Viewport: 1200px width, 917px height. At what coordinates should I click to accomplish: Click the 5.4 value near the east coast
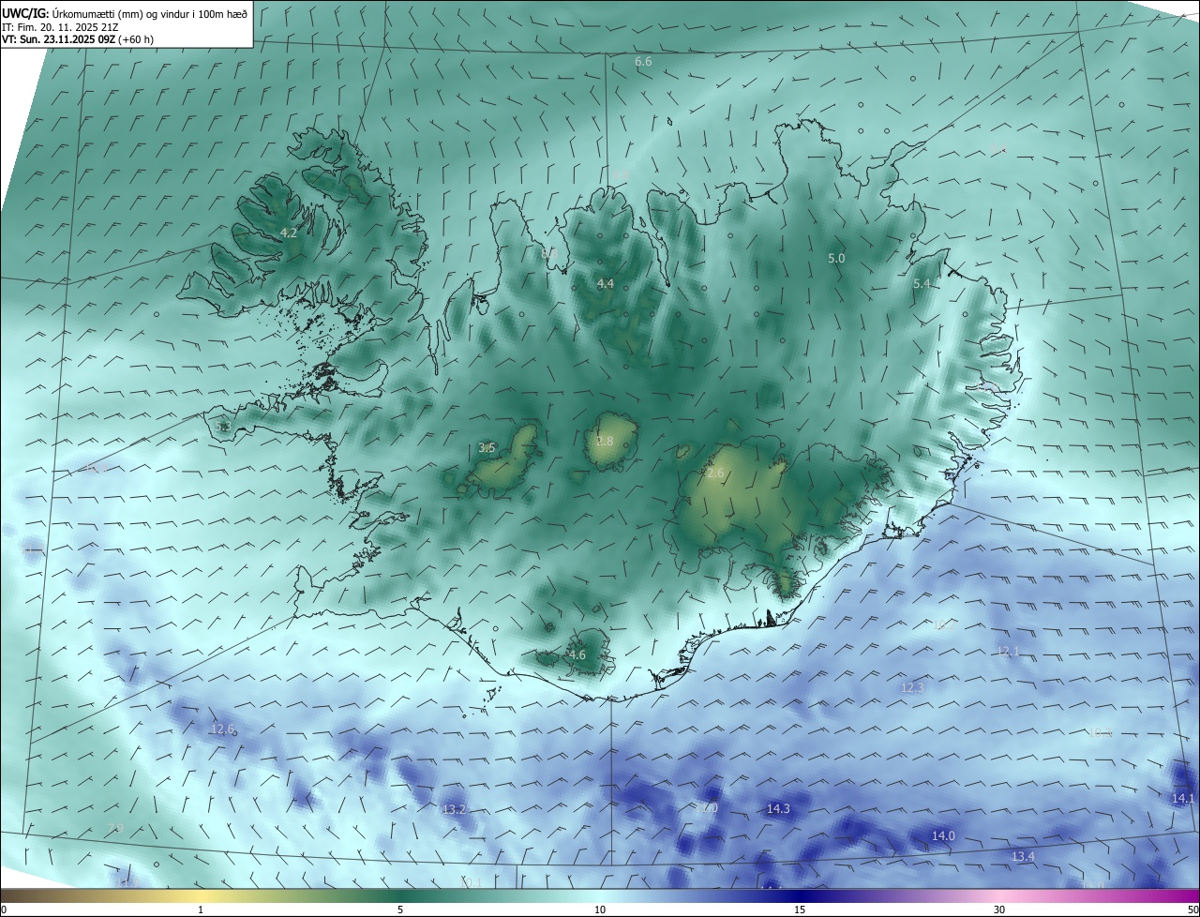(x=922, y=283)
